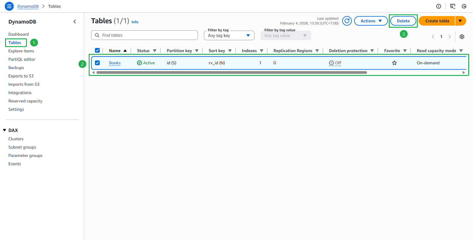
Task: Toggle the select-all tables checkbox
Action: click(97, 50)
